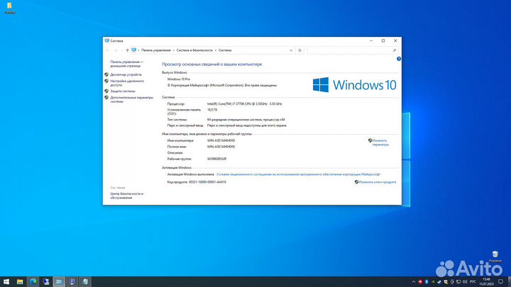Open Диспетчер устройств link

point(126,74)
